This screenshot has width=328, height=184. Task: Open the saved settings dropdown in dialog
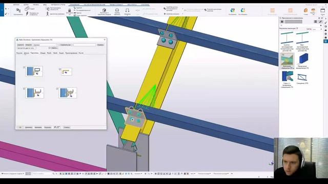(x=45, y=45)
